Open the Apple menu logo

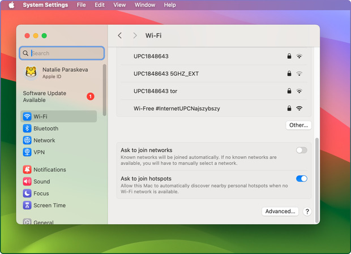click(11, 5)
